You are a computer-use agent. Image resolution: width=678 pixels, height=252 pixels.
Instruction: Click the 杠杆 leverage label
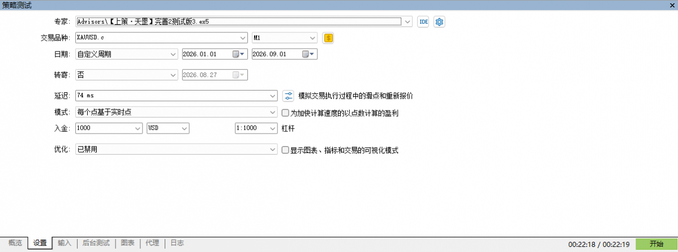pos(288,129)
